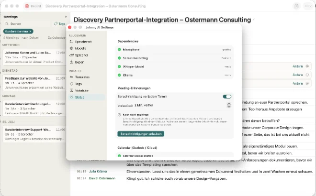Click the MONTAG day header
The width and height of the screenshot is (316, 196).
click(9, 96)
